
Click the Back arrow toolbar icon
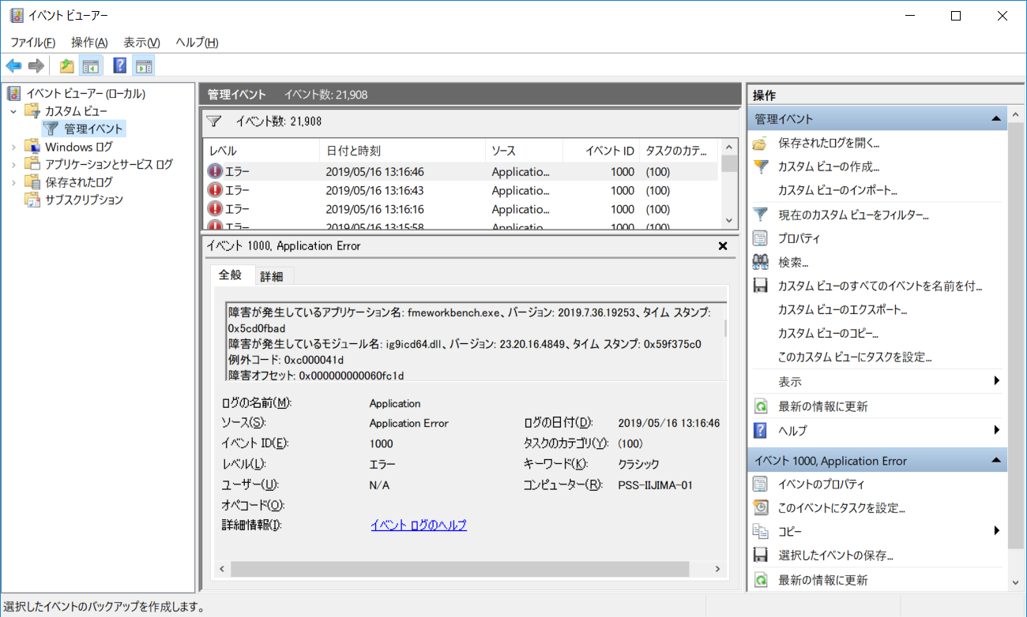pyautogui.click(x=13, y=66)
